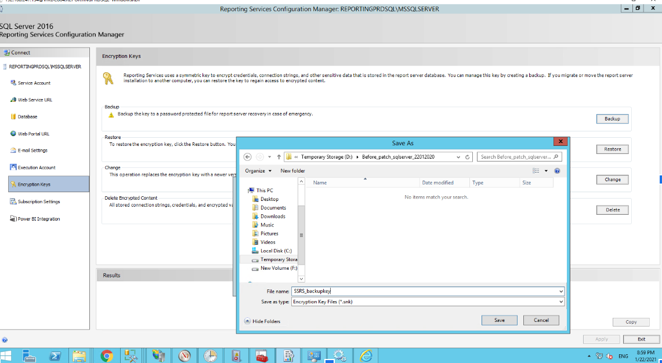Select Pictures in folder tree
The height and width of the screenshot is (363, 662).
click(x=265, y=233)
